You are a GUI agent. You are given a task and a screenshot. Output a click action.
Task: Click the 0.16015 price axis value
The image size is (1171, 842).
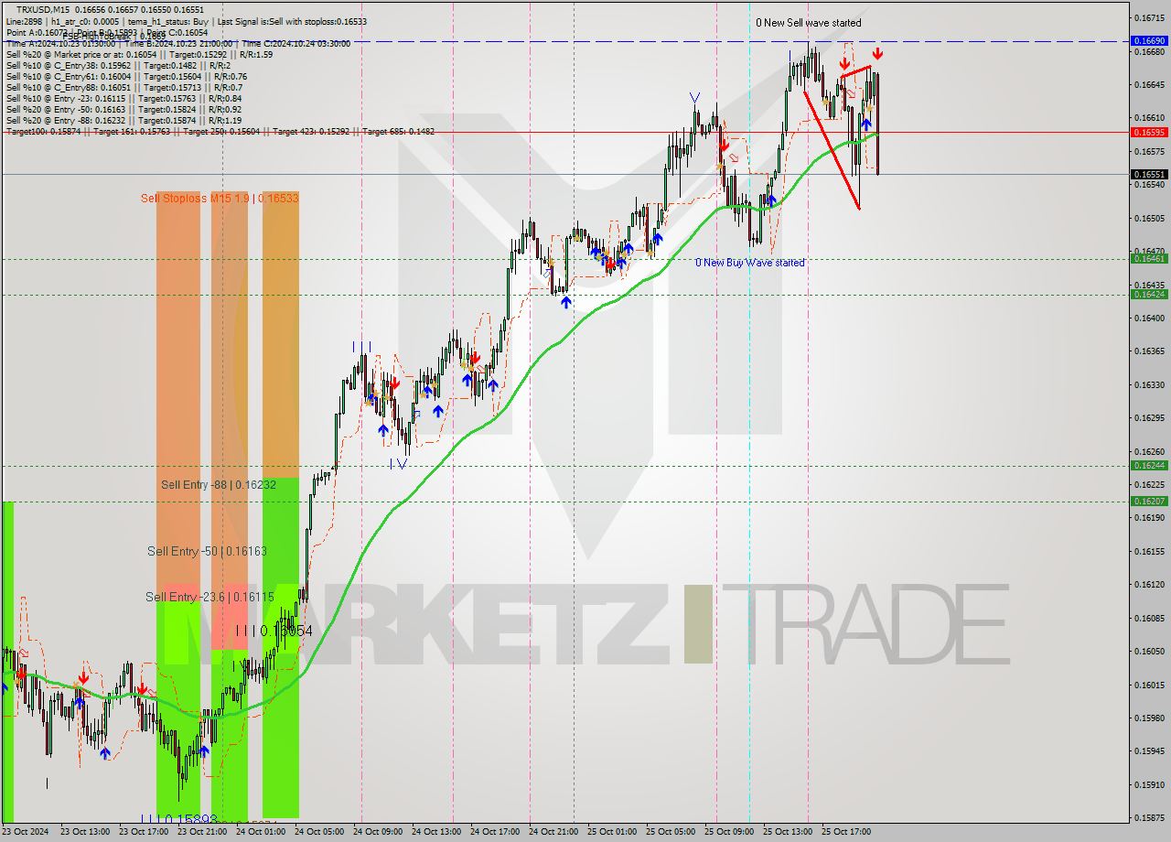click(1149, 685)
